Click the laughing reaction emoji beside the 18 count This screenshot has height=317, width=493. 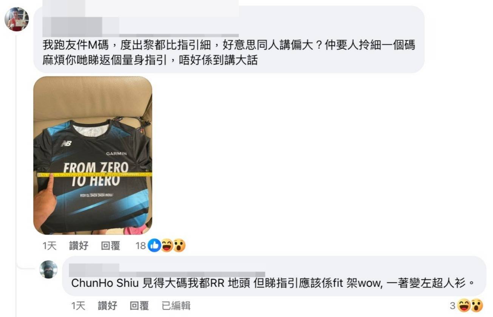(x=167, y=246)
